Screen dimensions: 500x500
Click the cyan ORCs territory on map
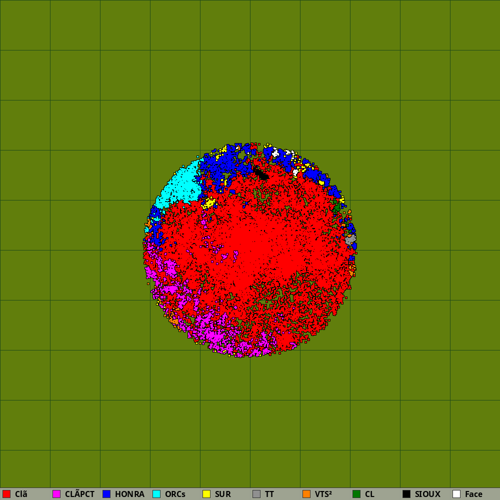tap(182, 186)
